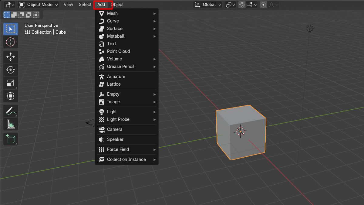Set selection mode to new selection
The image size is (364, 205).
point(7,15)
